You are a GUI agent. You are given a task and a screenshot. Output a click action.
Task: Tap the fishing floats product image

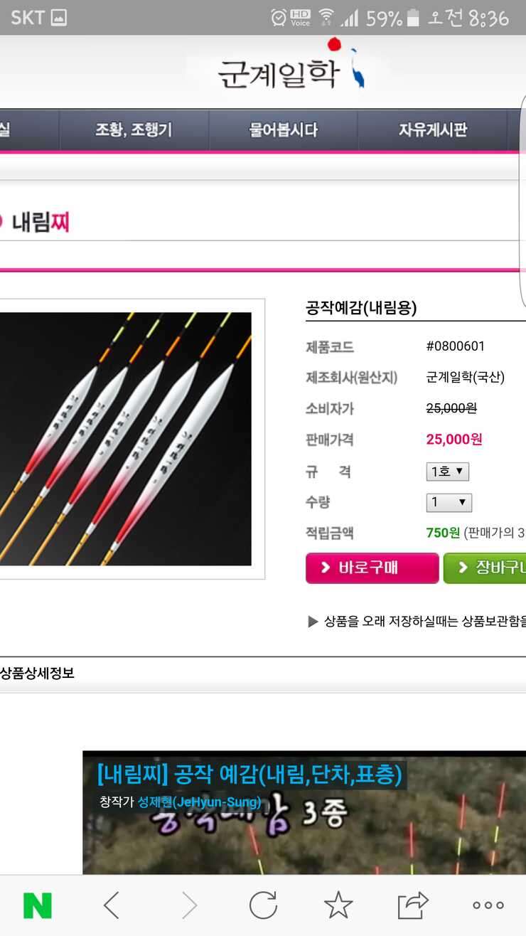pos(126,439)
